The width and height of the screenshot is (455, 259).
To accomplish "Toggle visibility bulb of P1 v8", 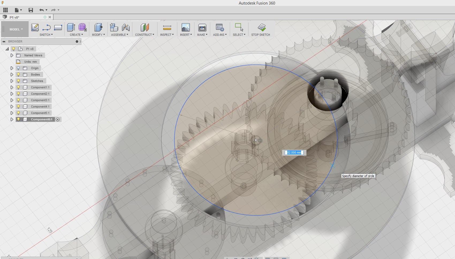I will [x=13, y=49].
